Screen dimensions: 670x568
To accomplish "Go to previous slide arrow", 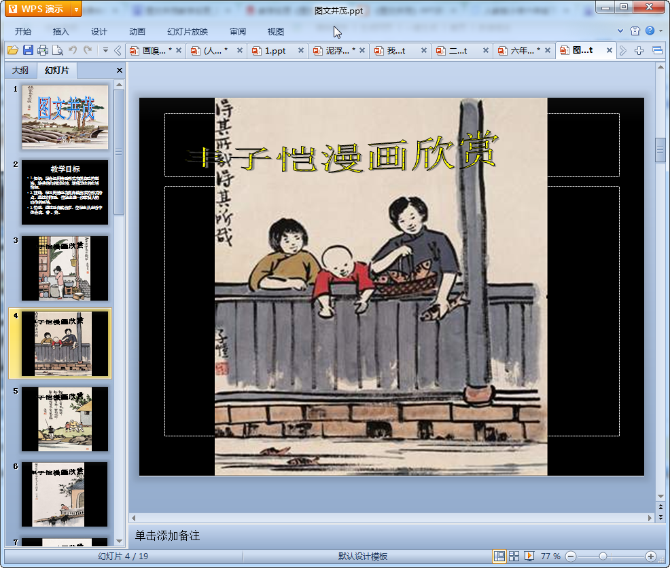I will [660, 507].
